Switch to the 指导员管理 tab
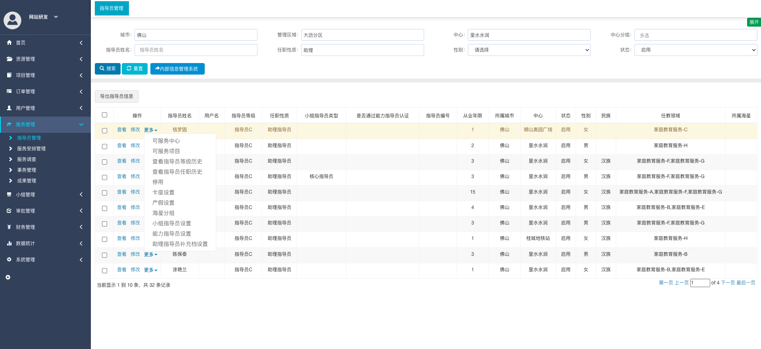Viewport: 761px width, 349px height. [x=111, y=8]
